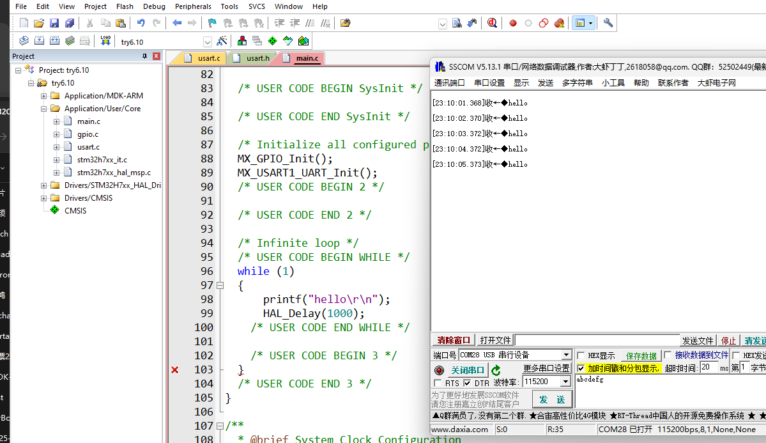The image size is (766, 443).
Task: Paste clipboard using the Paste icon
Action: tap(121, 23)
